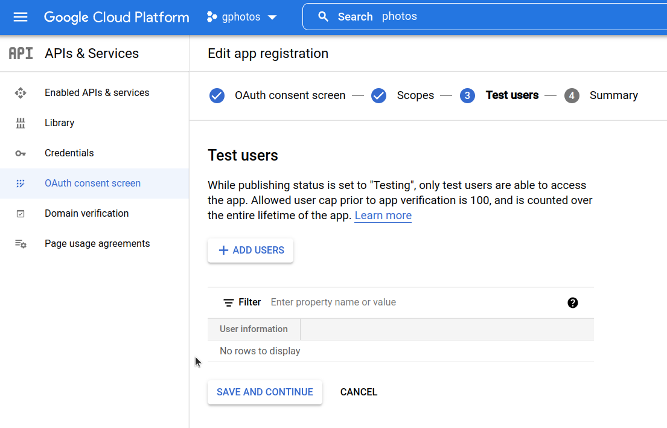Click the Domain verification checkbox icon
Image resolution: width=667 pixels, height=428 pixels.
coord(21,214)
